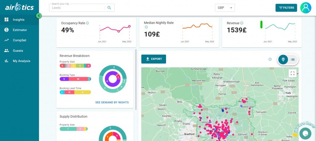The width and height of the screenshot is (316, 141).
Task: Switch to map pin view
Action: coord(283,60)
